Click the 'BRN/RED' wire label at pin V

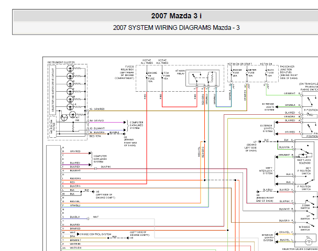click(x=75, y=228)
